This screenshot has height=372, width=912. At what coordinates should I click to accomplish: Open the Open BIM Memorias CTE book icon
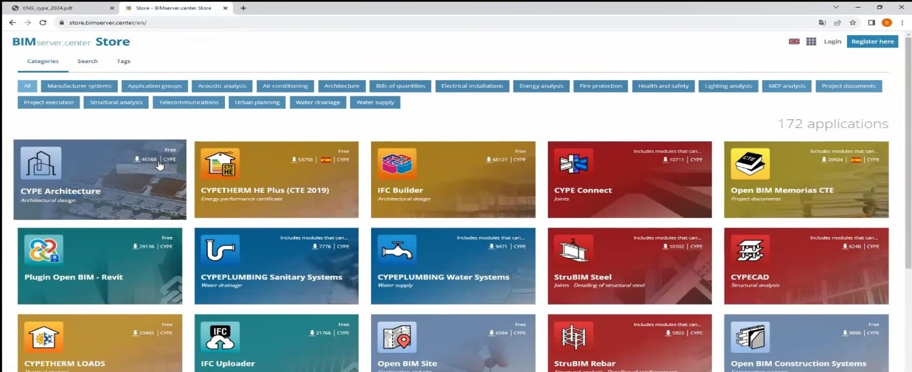tap(750, 164)
